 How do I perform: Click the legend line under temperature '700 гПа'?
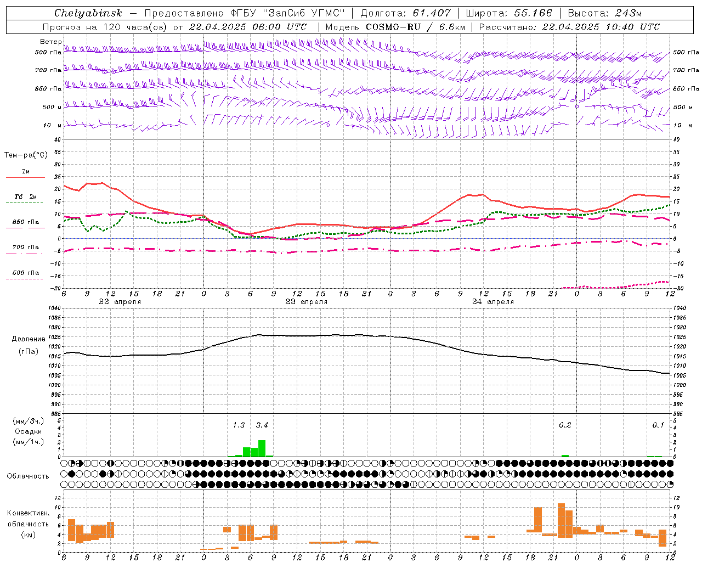pyautogui.click(x=24, y=254)
